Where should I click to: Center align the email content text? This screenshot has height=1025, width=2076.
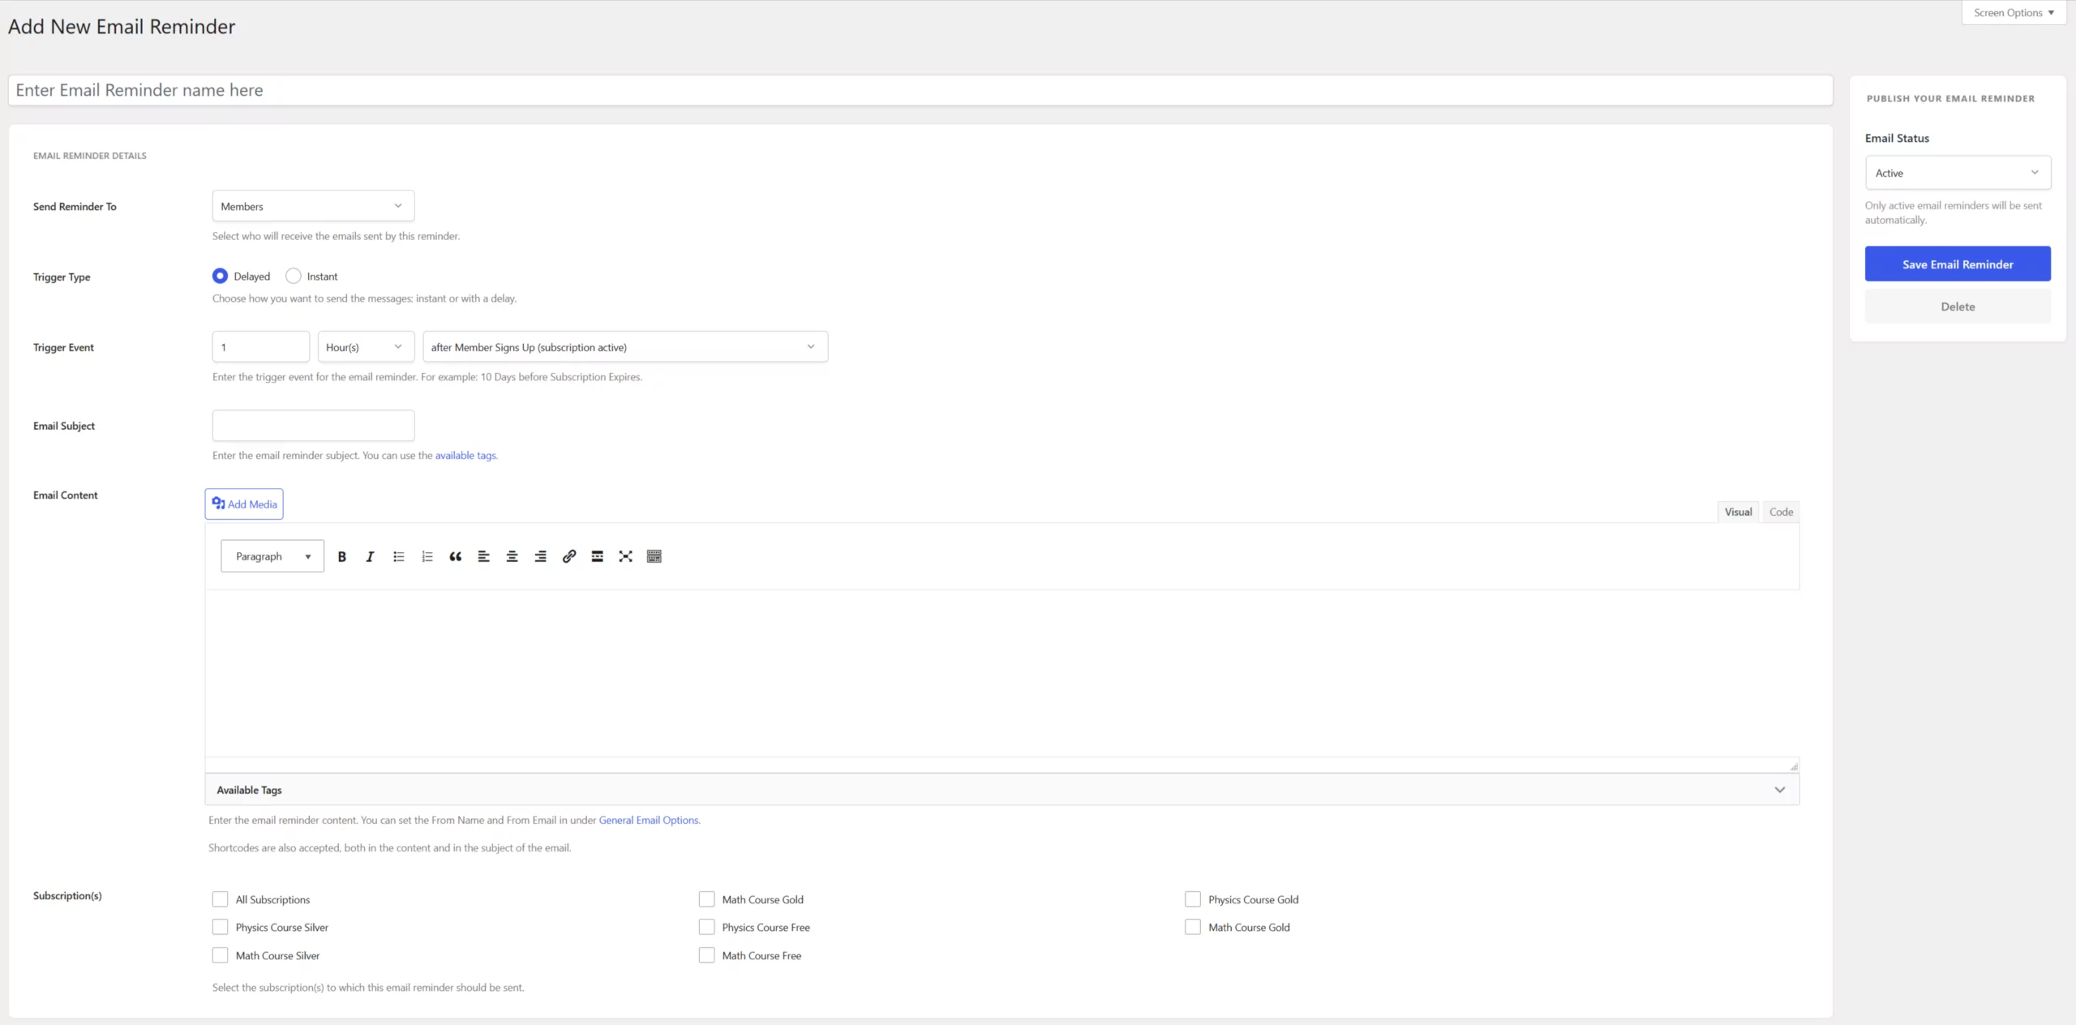coord(512,556)
